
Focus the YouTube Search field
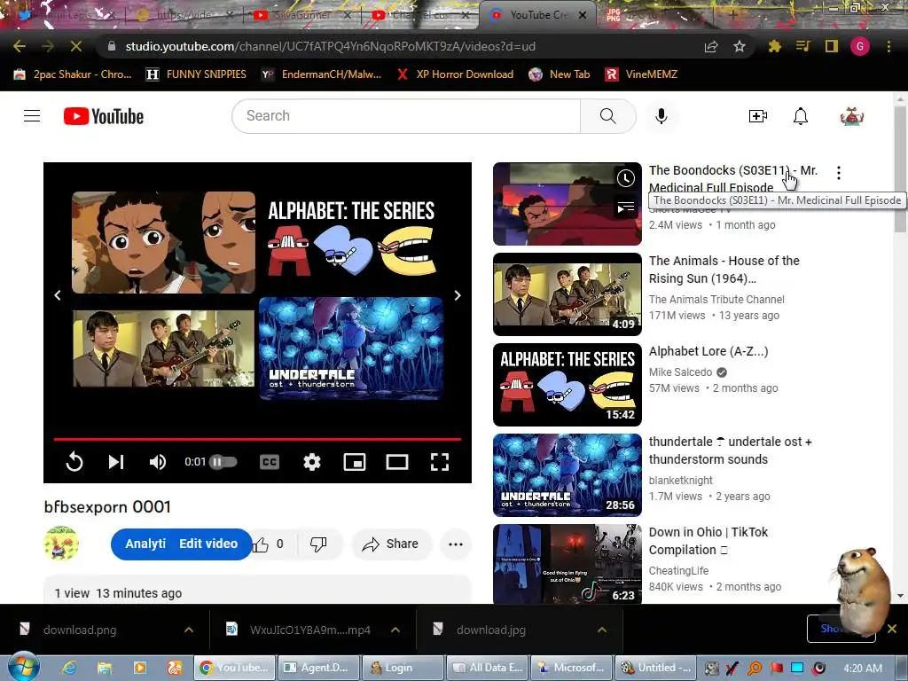pyautogui.click(x=405, y=116)
